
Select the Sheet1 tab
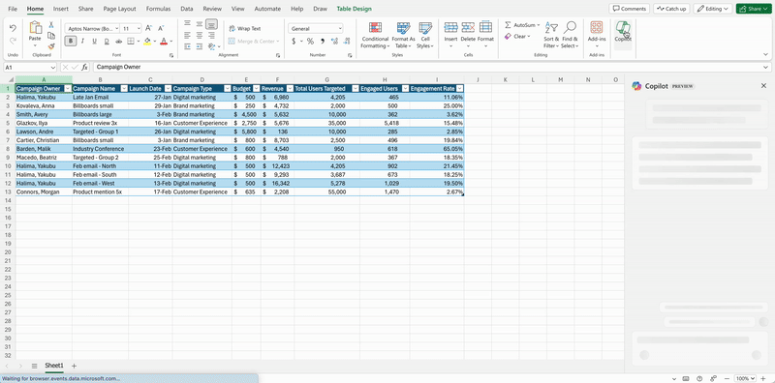point(54,366)
